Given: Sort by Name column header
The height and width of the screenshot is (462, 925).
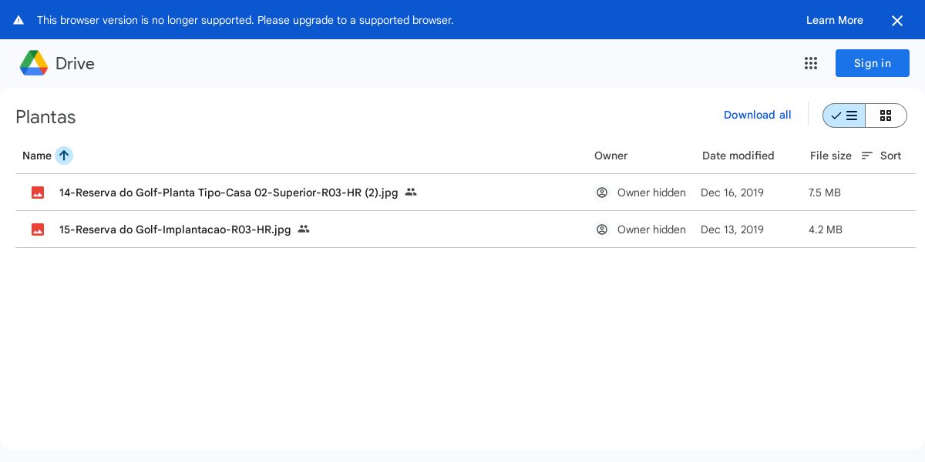Looking at the screenshot, I should pyautogui.click(x=37, y=156).
